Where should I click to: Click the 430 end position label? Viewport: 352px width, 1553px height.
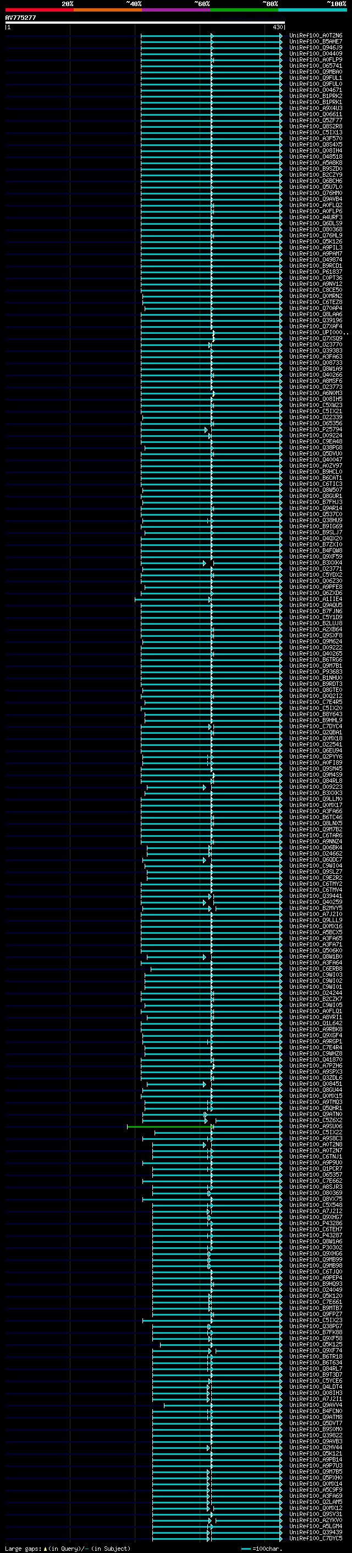[278, 27]
